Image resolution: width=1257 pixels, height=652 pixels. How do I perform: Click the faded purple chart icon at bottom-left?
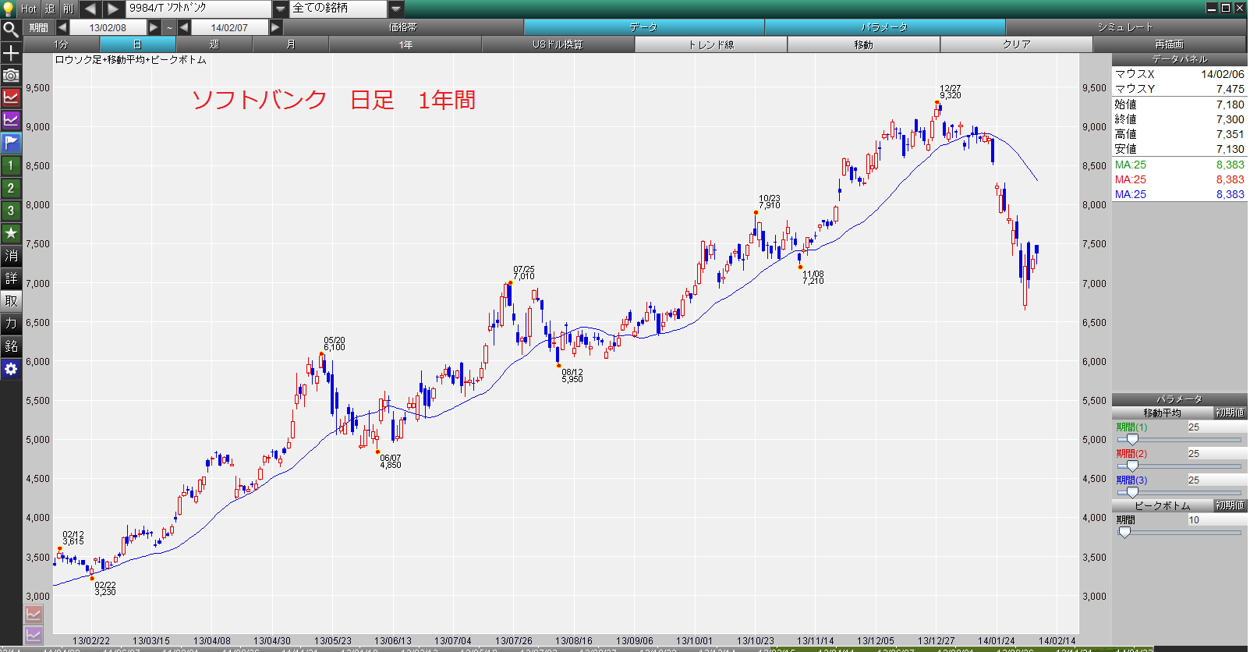34,635
